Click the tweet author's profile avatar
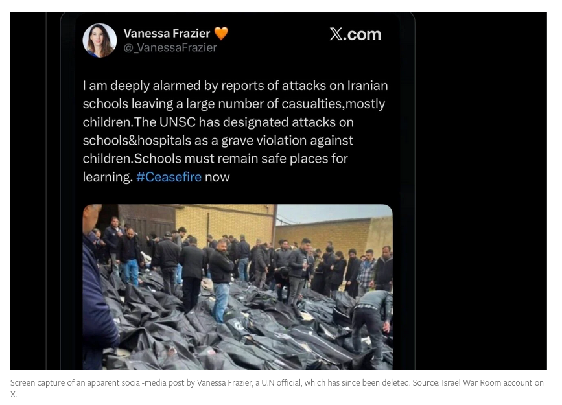Screen dimensions: 562x405 pyautogui.click(x=100, y=40)
